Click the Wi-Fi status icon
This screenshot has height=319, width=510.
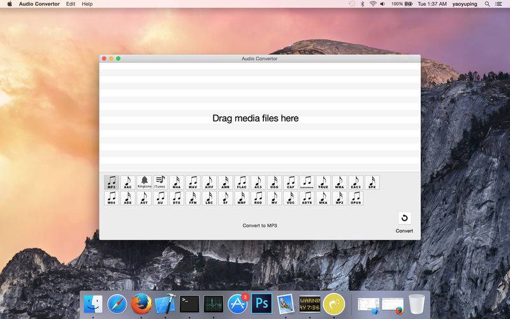(373, 4)
